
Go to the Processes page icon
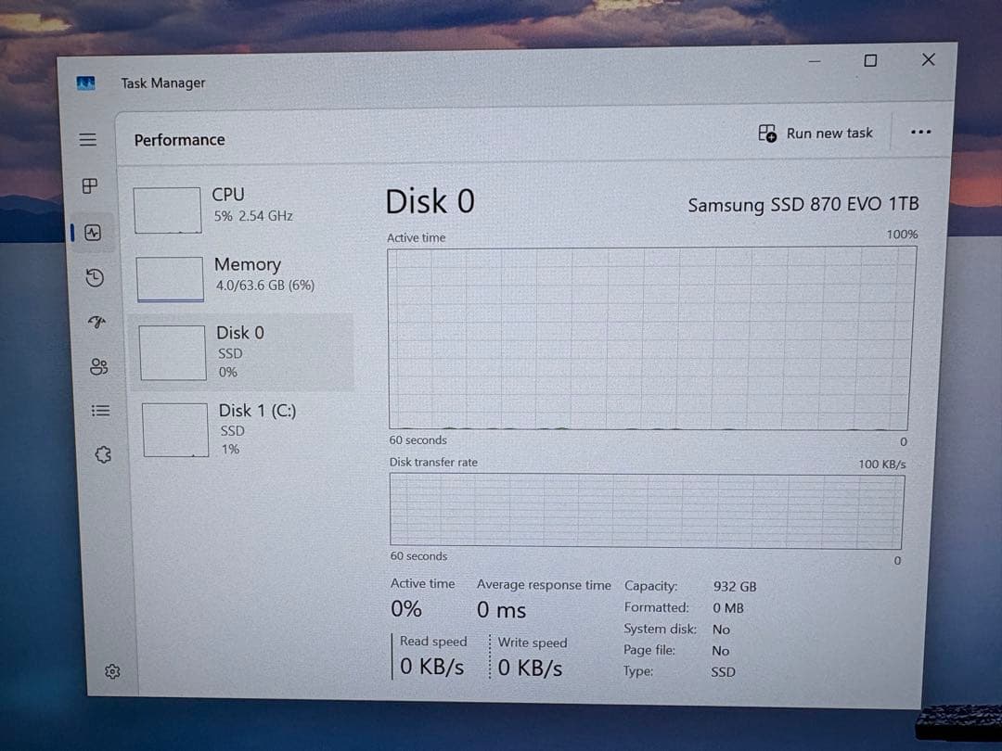point(90,185)
